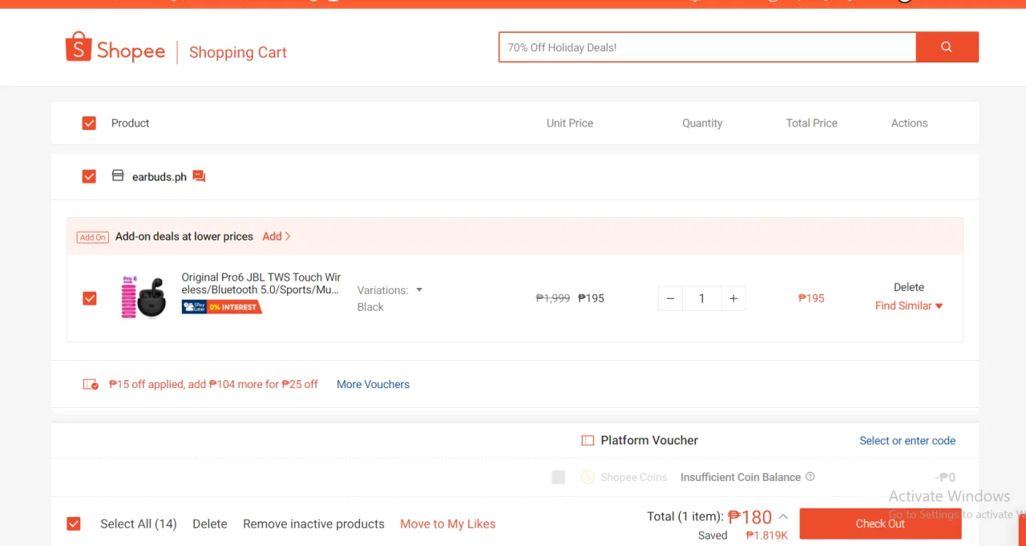Click the shop voucher ticket icon

[x=91, y=385]
